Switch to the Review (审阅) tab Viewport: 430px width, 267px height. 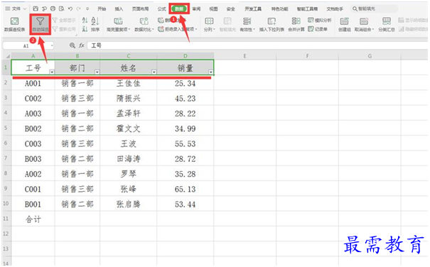click(196, 9)
